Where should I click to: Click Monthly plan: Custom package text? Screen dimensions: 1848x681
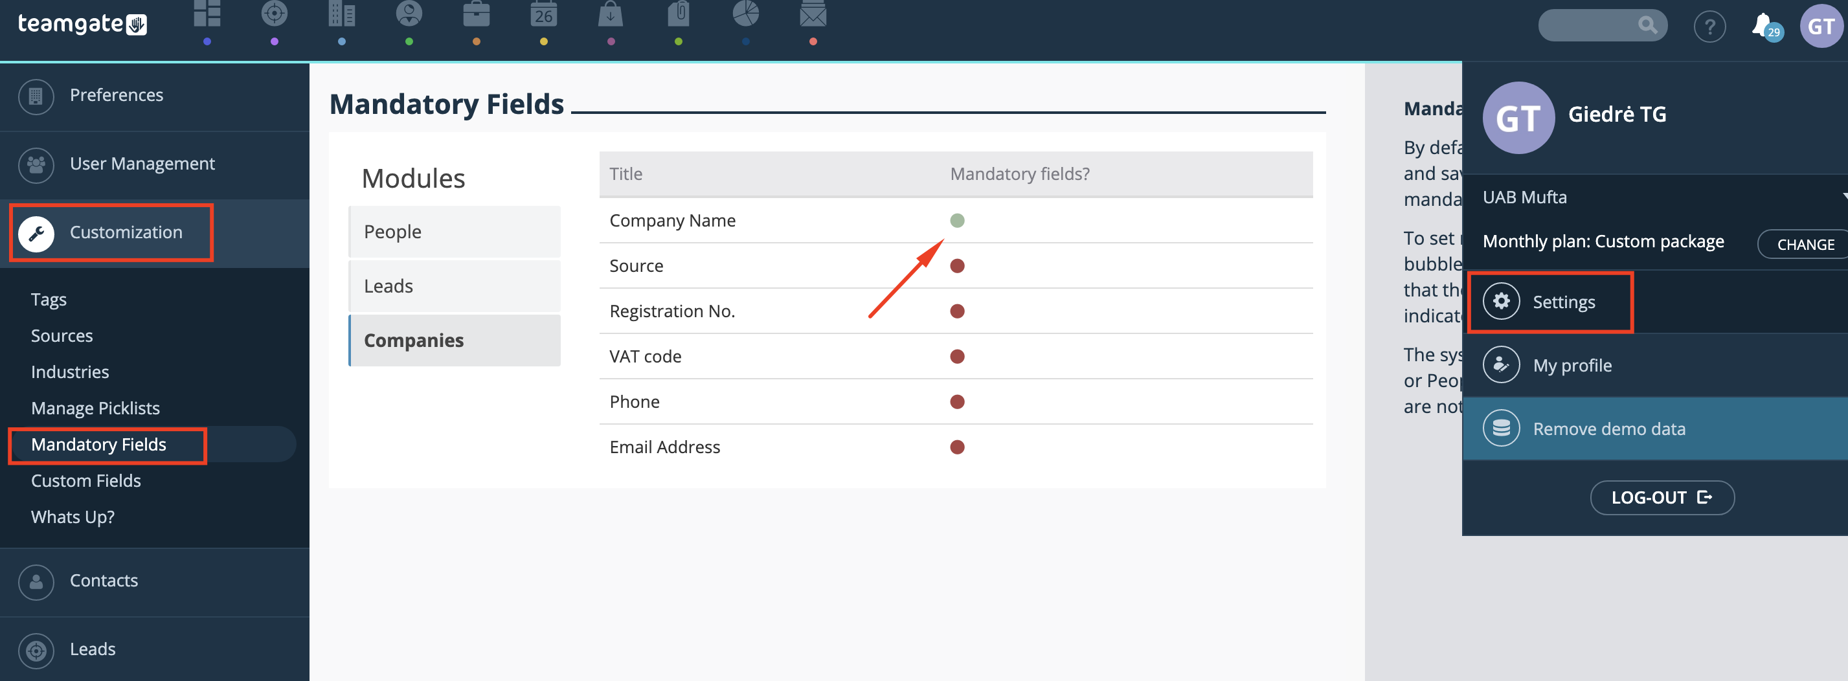(x=1603, y=241)
